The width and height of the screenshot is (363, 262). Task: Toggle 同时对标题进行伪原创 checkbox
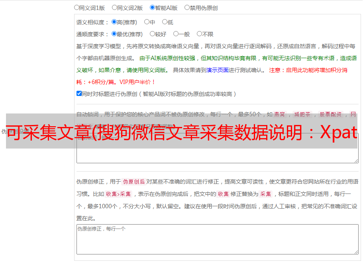tap(79, 94)
